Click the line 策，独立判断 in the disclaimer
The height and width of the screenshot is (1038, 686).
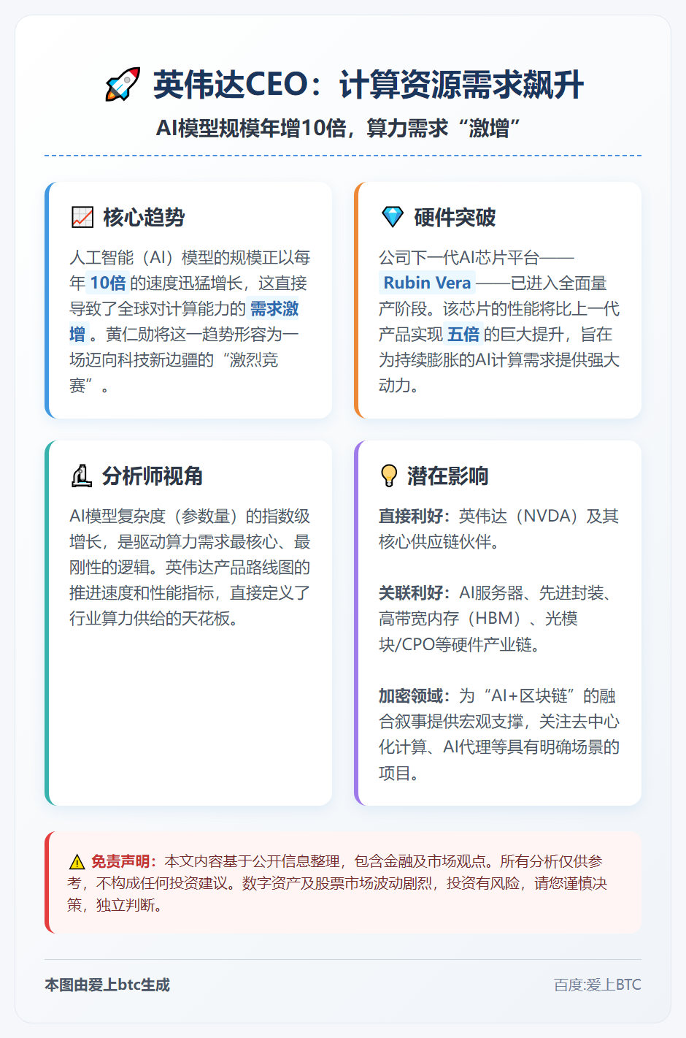click(116, 906)
